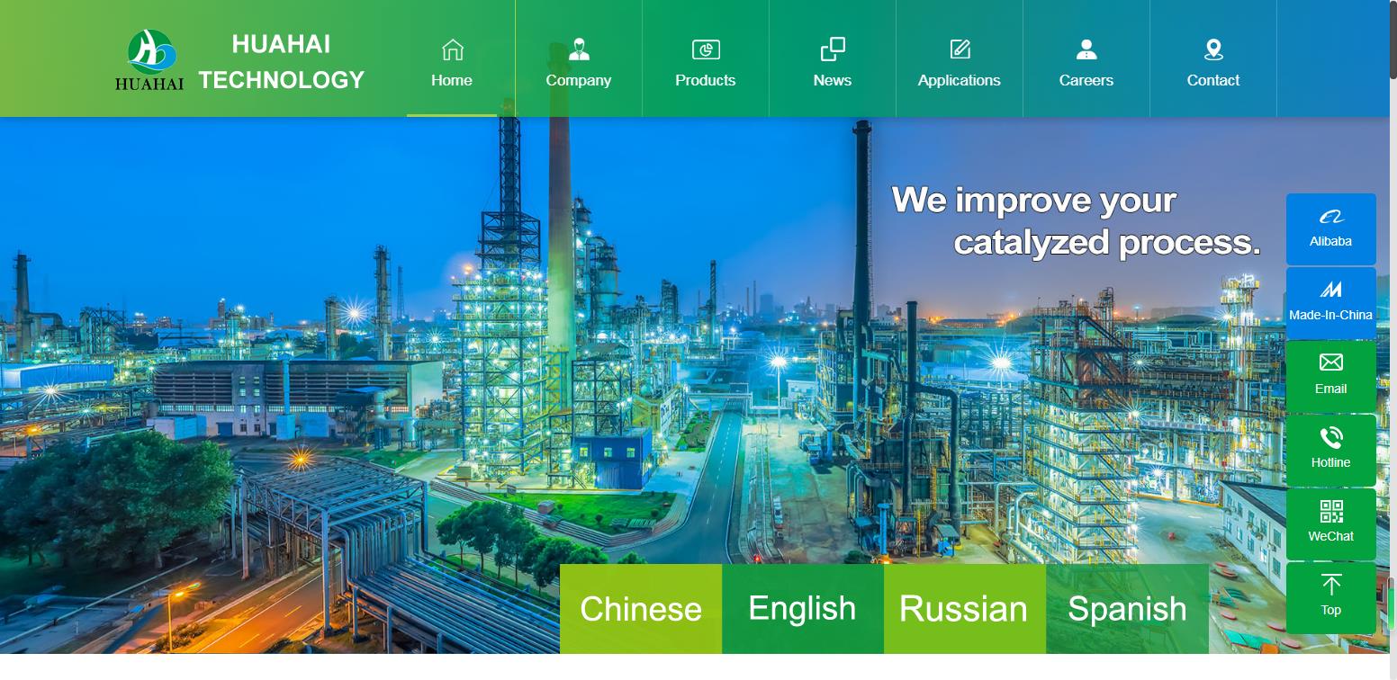Click the hero banner slogan text
The height and width of the screenshot is (680, 1397).
[x=1077, y=221]
